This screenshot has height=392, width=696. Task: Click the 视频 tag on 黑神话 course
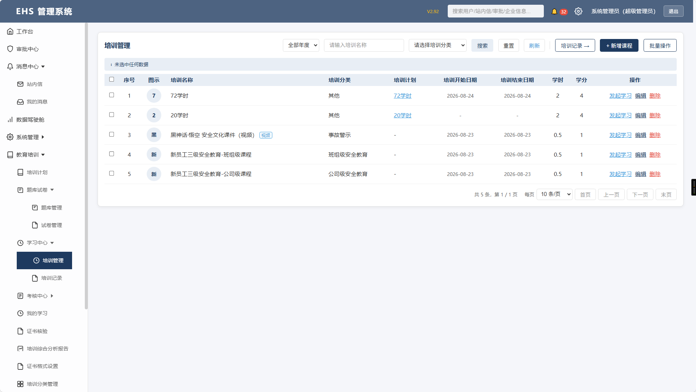click(266, 135)
